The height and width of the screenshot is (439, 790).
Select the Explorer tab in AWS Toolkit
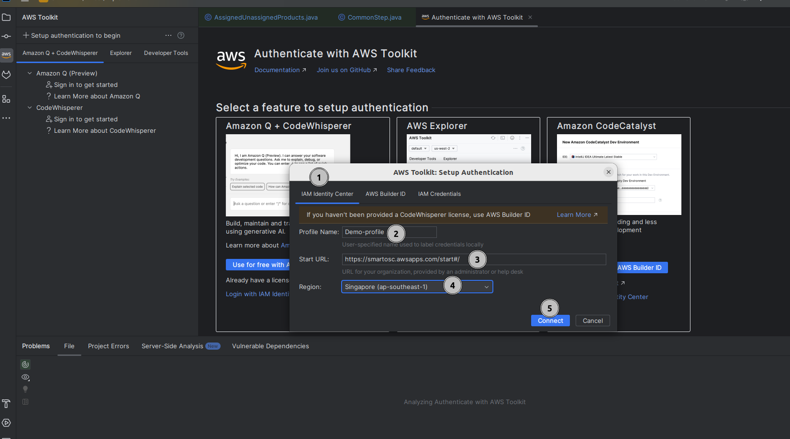click(121, 53)
